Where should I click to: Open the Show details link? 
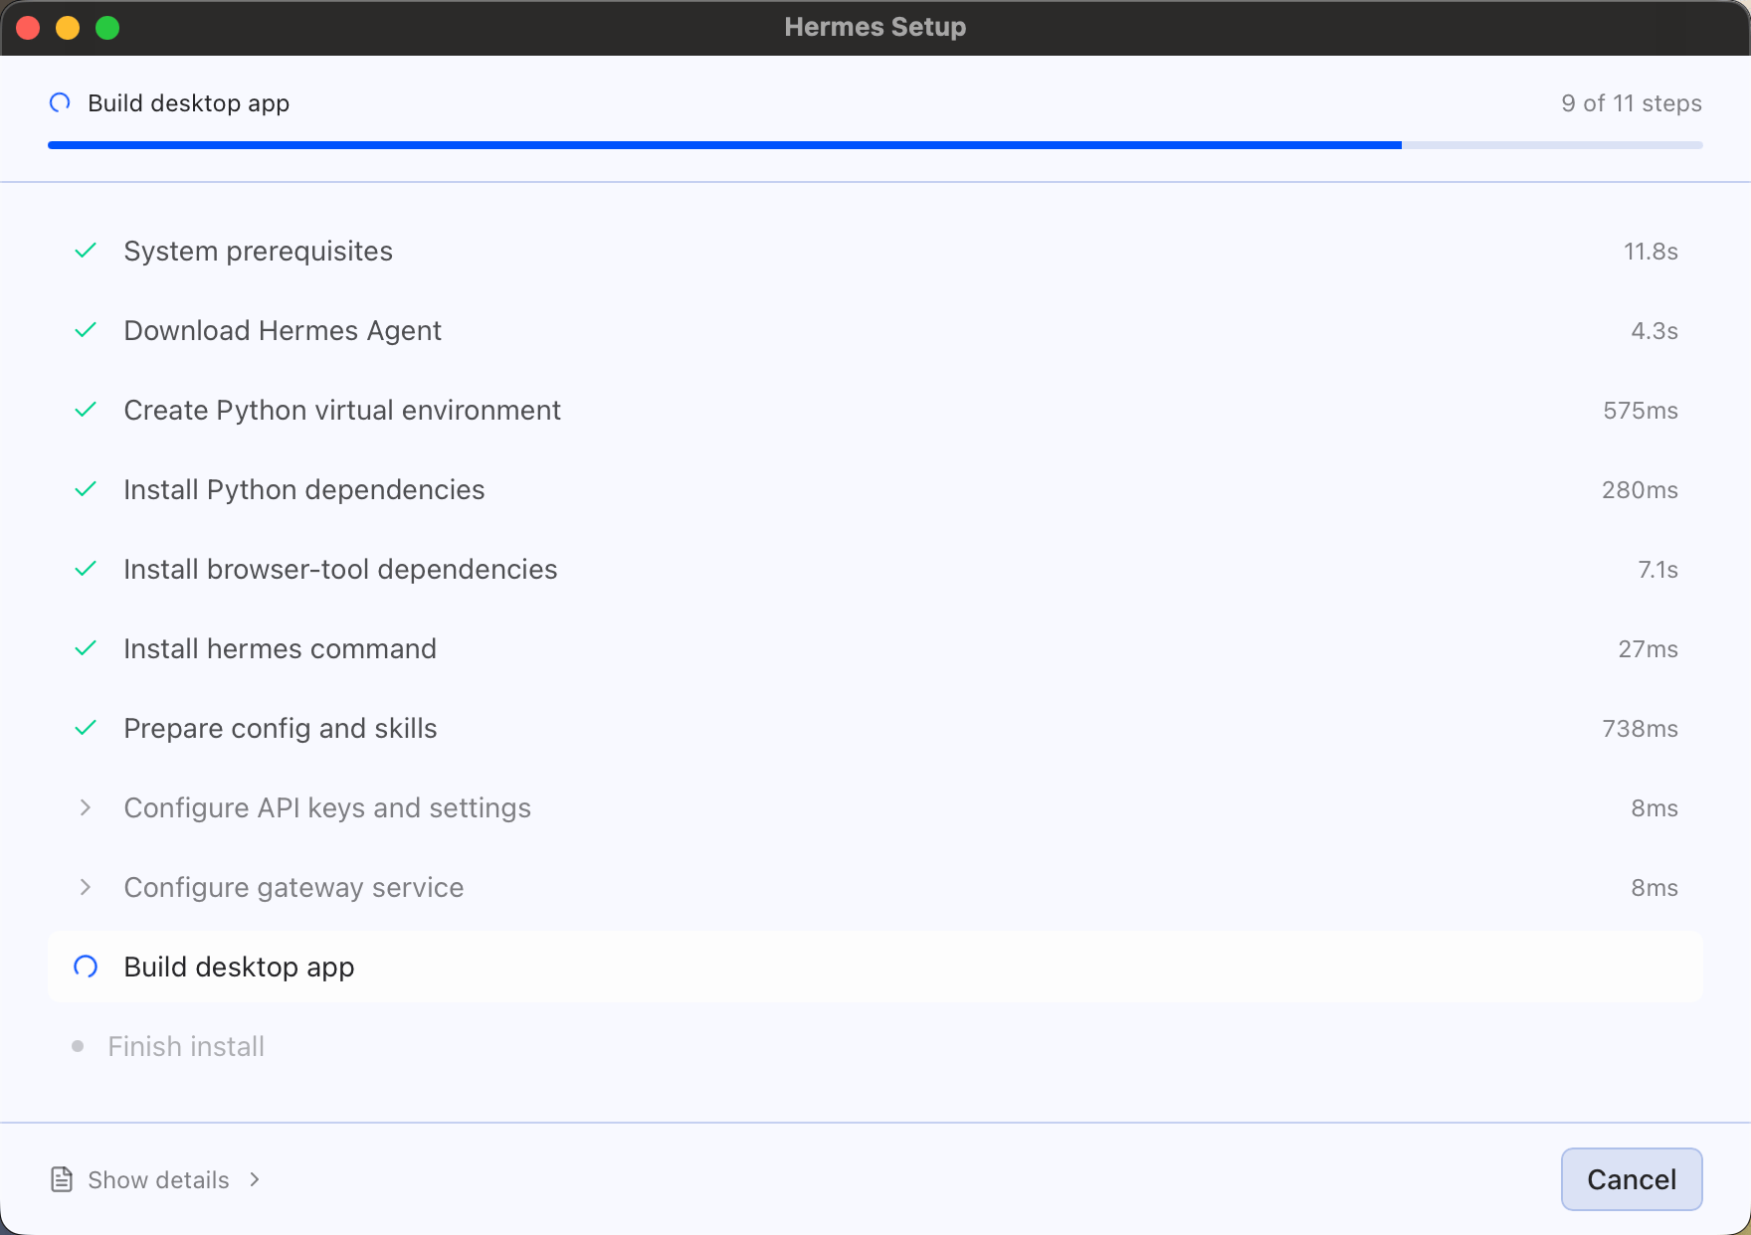point(158,1179)
